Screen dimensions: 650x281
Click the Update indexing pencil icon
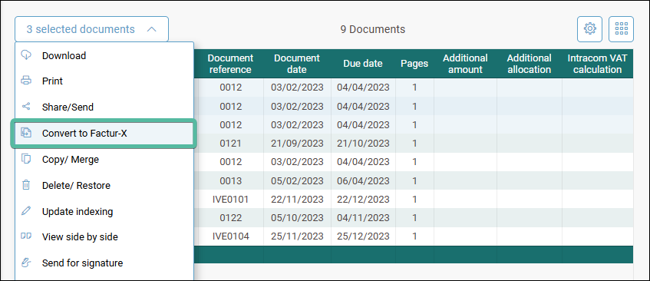26,211
